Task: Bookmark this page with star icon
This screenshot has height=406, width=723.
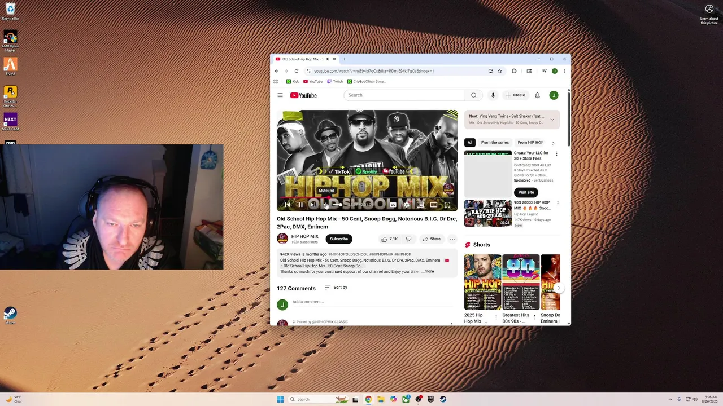Action: click(x=500, y=71)
